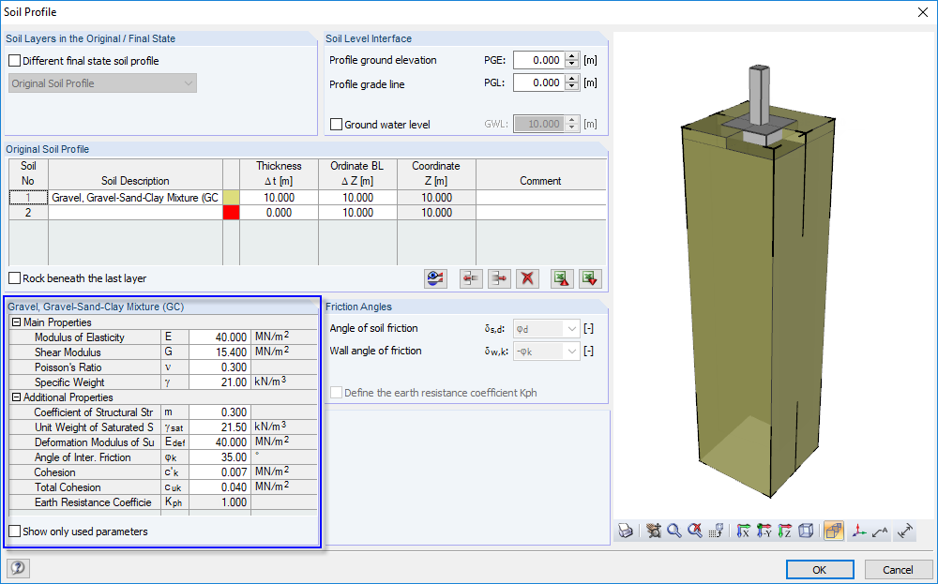Cancel the Soil Profile dialog
Image resolution: width=938 pixels, height=584 pixels.
click(898, 569)
